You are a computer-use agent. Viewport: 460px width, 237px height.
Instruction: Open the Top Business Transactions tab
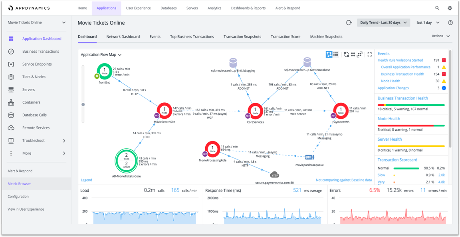pos(192,36)
